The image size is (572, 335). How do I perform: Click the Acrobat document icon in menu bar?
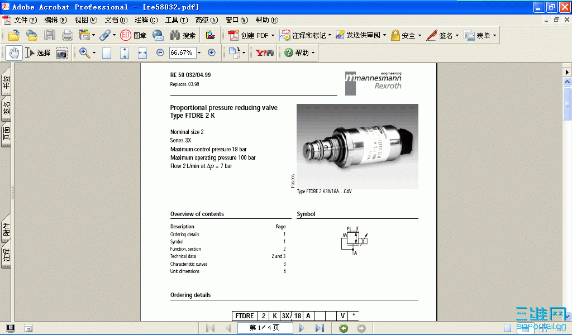(7, 20)
